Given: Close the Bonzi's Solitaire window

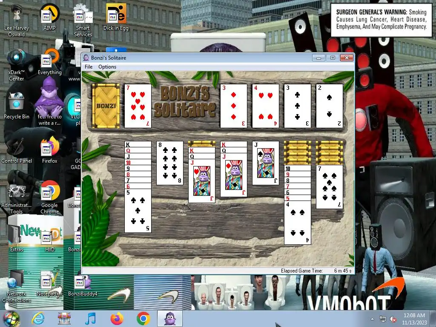Looking at the screenshot, I should click(347, 58).
